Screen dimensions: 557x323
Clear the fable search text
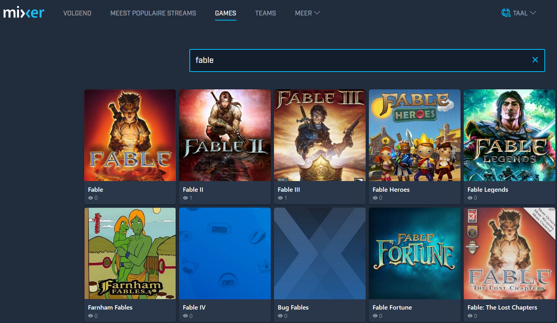(x=535, y=60)
